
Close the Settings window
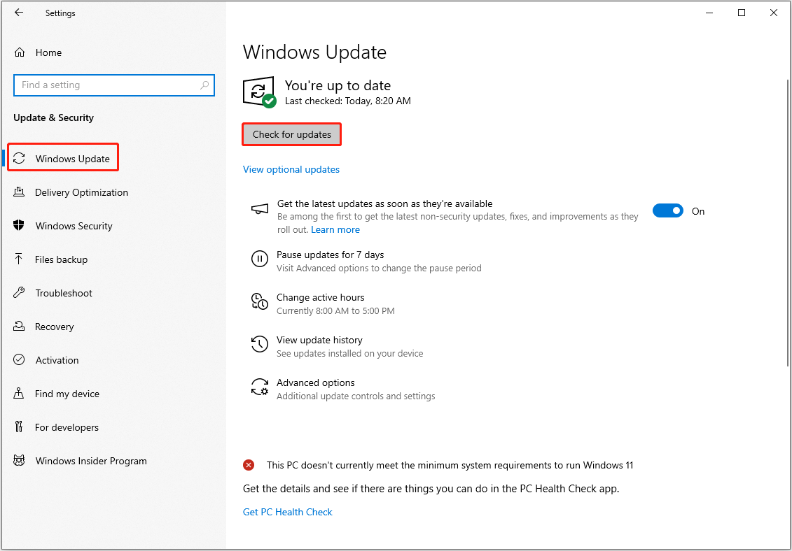(x=774, y=13)
